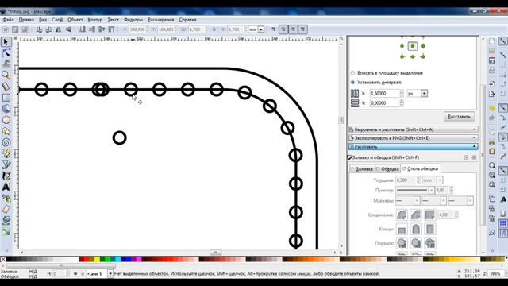Image resolution: width=508 pixels, height=286 pixels.
Task: Click raise selection to top icon
Action: pyautogui.click(x=111, y=29)
